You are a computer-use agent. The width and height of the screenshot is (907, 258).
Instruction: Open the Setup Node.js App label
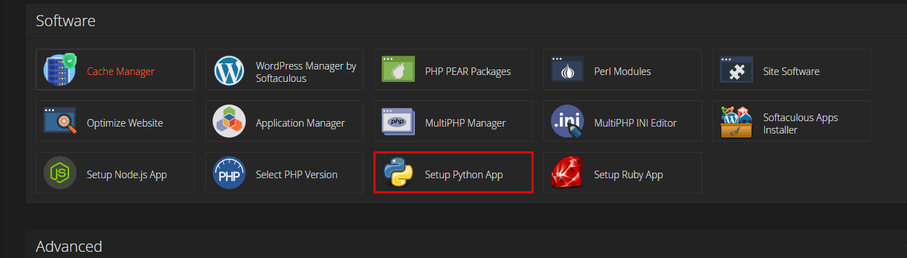127,175
